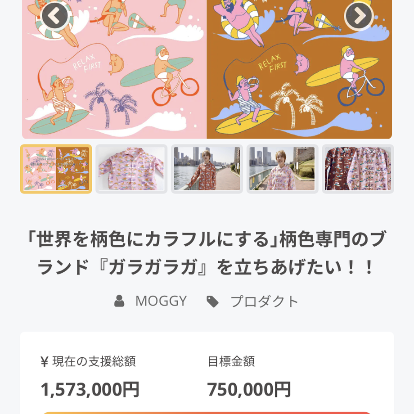Click the user profile icon beside MOGGY
This screenshot has width=414, height=414.
(119, 301)
